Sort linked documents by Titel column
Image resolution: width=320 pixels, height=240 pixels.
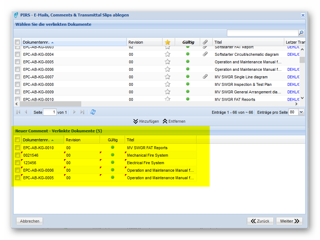pyautogui.click(x=131, y=140)
